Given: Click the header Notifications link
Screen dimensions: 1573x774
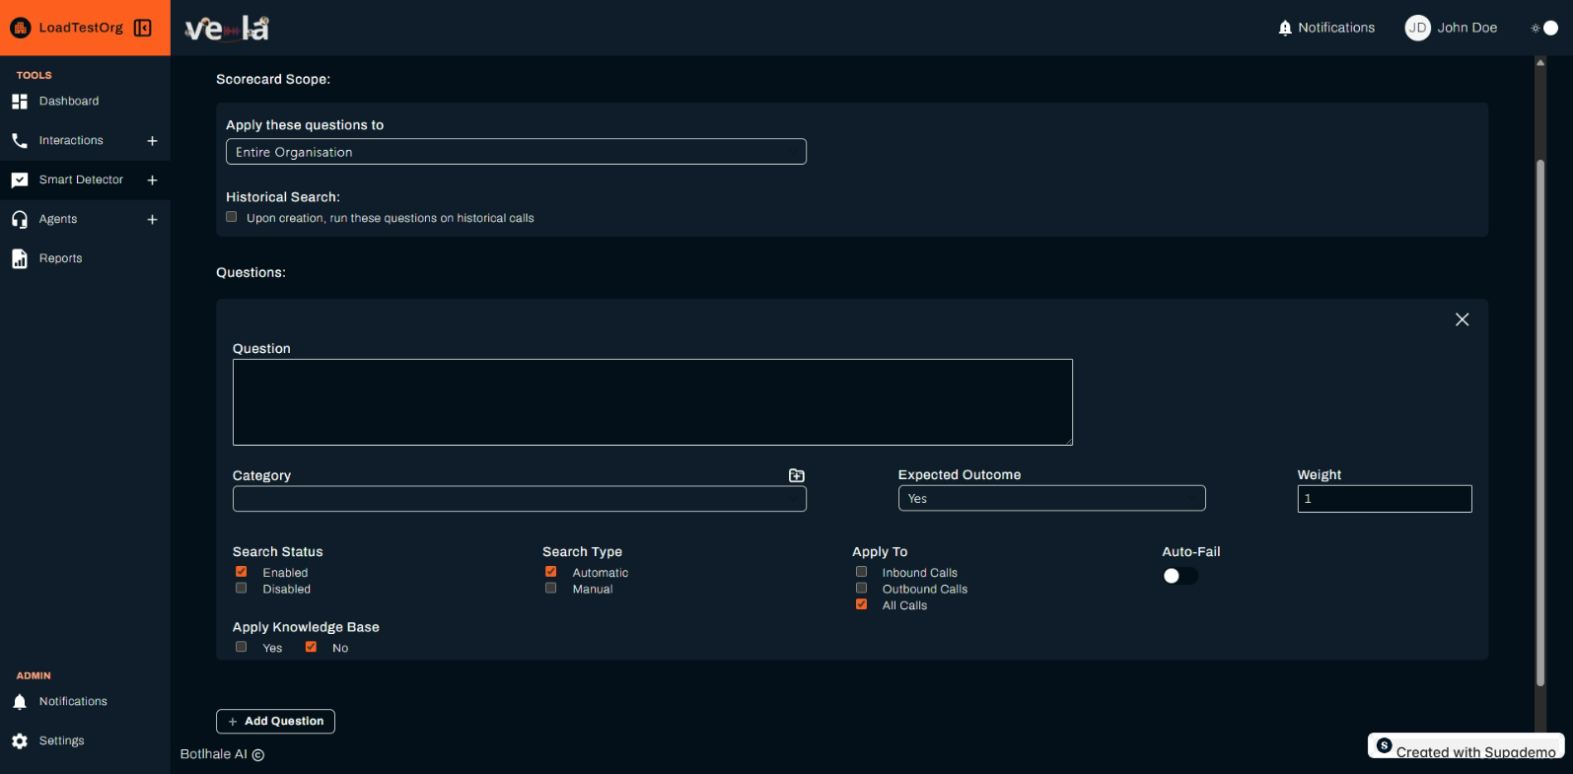Looking at the screenshot, I should click(x=1336, y=28).
